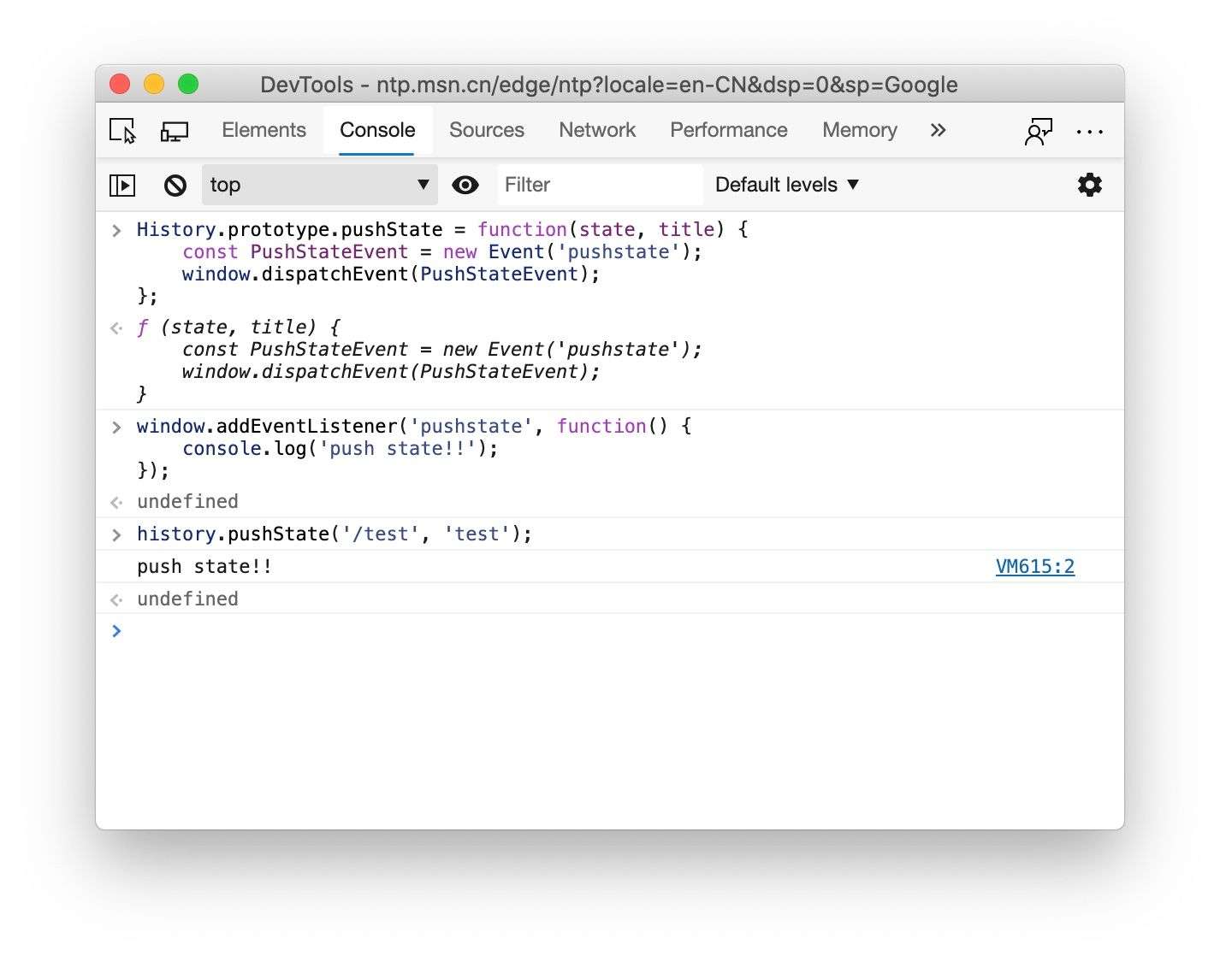This screenshot has height=956, width=1220.
Task: Show more DevTools tabs chevron
Action: (938, 130)
